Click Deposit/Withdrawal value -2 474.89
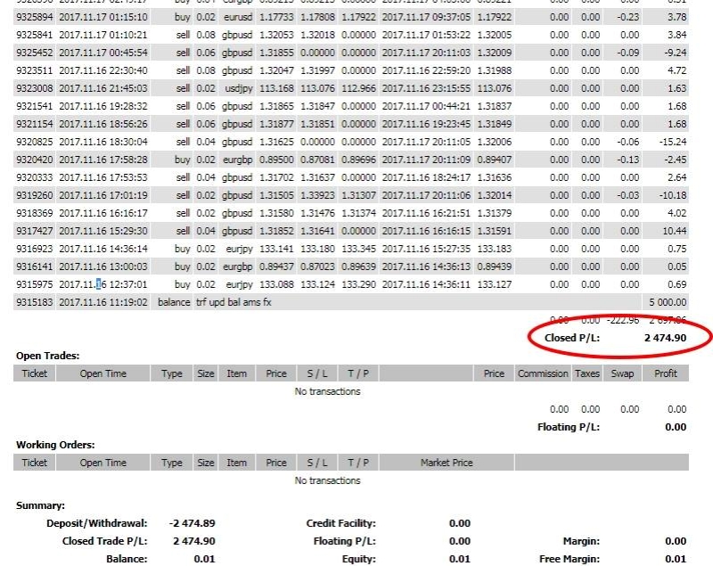713x566 pixels. (192, 523)
